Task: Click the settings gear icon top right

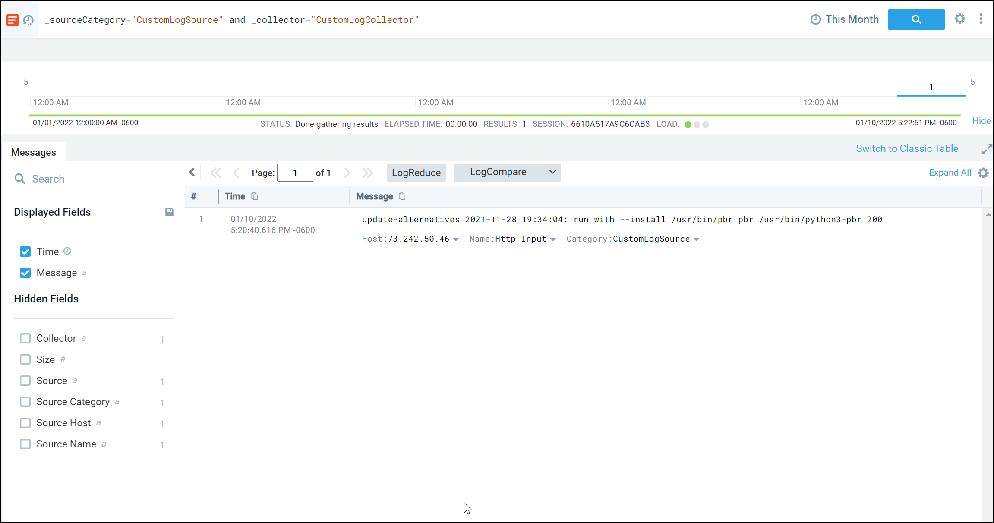Action: click(x=960, y=19)
